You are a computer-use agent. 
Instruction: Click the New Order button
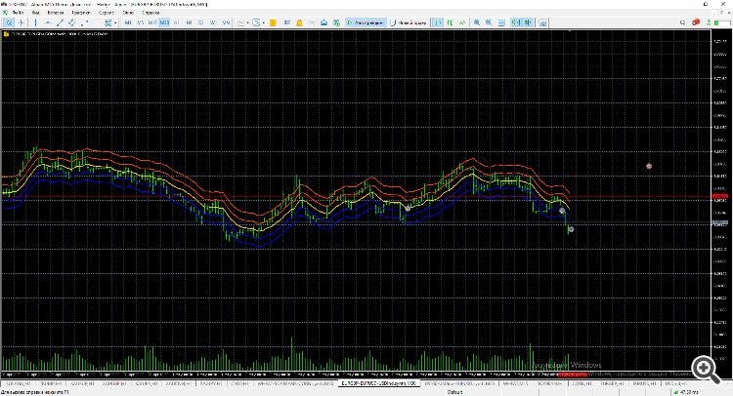click(x=409, y=22)
